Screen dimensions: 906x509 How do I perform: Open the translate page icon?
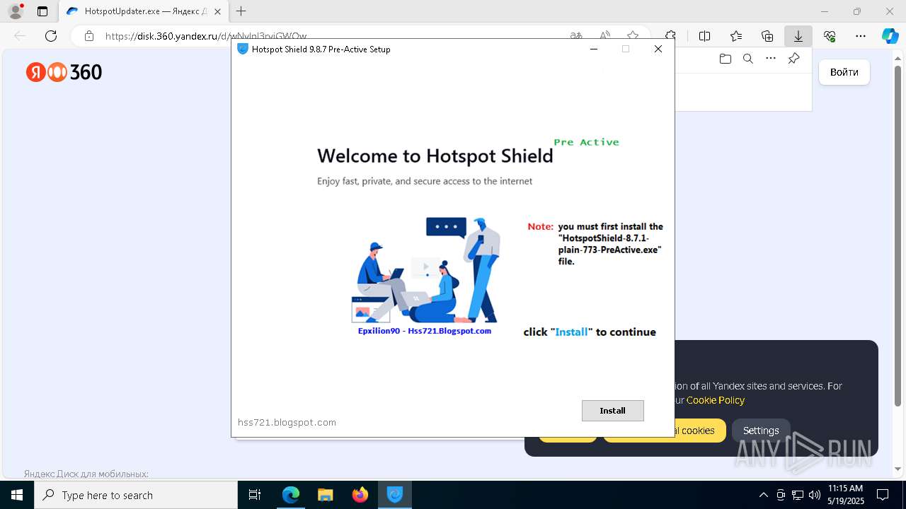coord(577,36)
